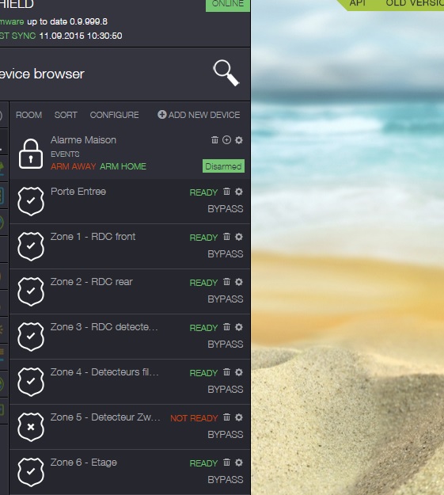Open gear settings for Zone 1 - RDC front

239,237
